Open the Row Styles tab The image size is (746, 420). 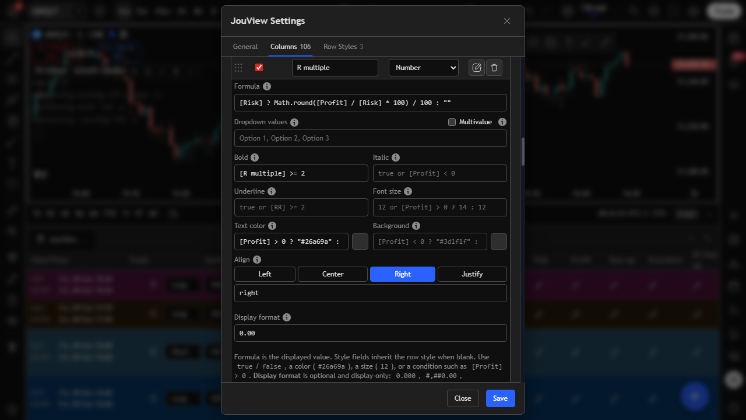pos(343,47)
